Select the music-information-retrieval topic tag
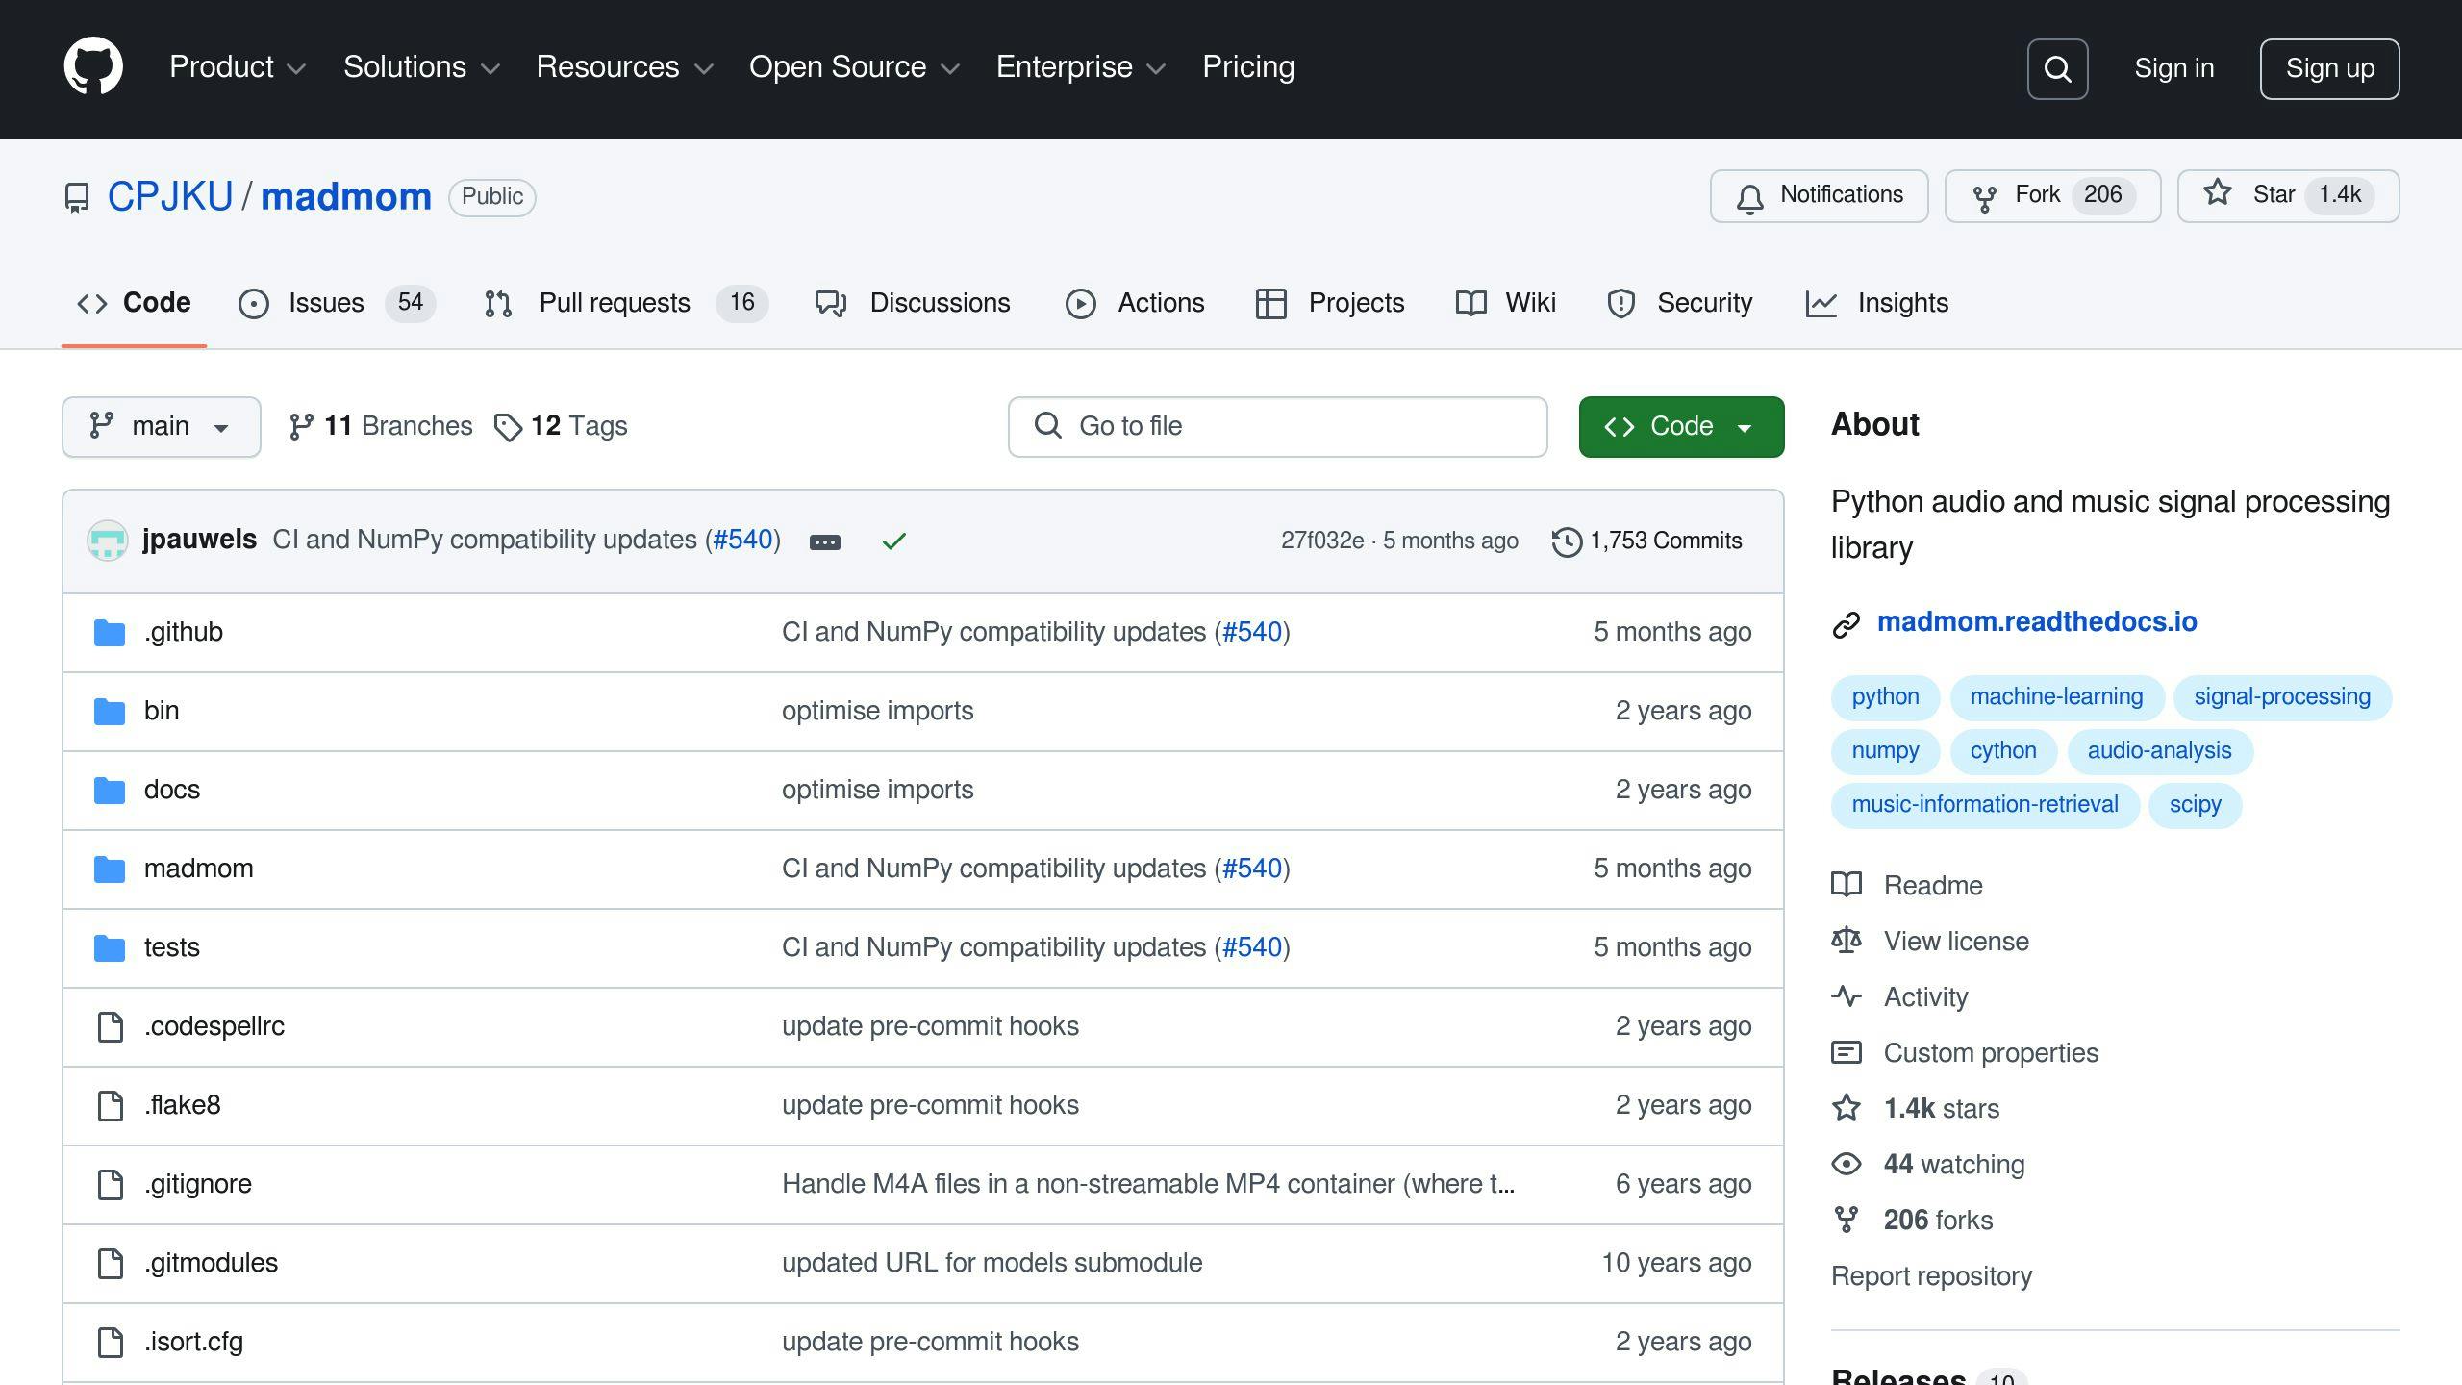The height and width of the screenshot is (1385, 2462). [1985, 805]
